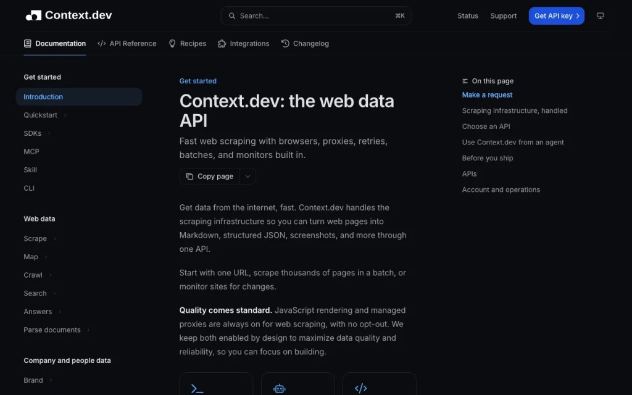
Task: Open Quickstart in the sidebar
Action: 40,115
